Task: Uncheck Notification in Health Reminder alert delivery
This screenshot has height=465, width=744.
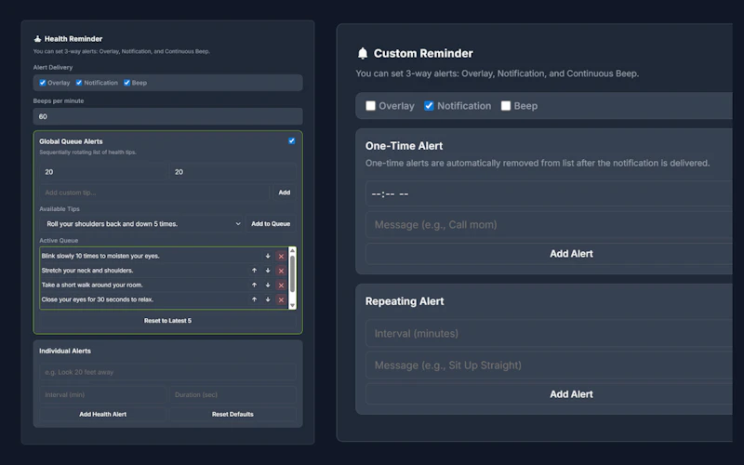Action: tap(79, 83)
